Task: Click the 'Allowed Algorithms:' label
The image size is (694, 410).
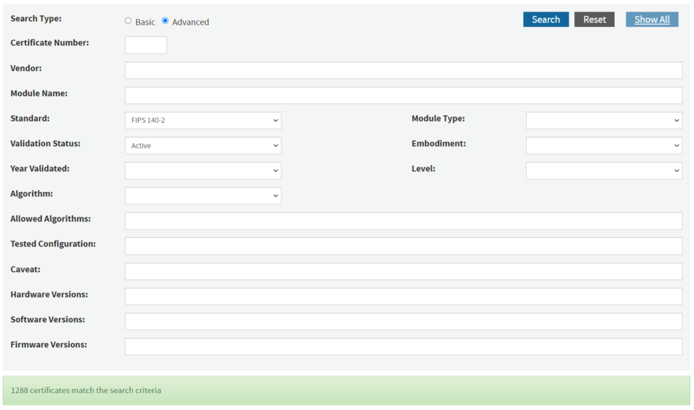Action: (x=50, y=219)
